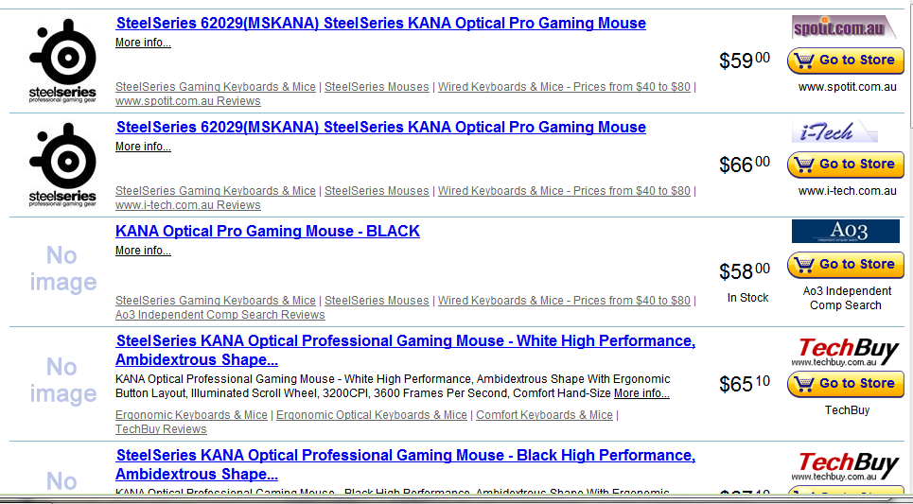The image size is (913, 504).
Task: Open SteelSeries Gaming Keyboards & Mice in the spotit listing
Action: pyautogui.click(x=216, y=87)
